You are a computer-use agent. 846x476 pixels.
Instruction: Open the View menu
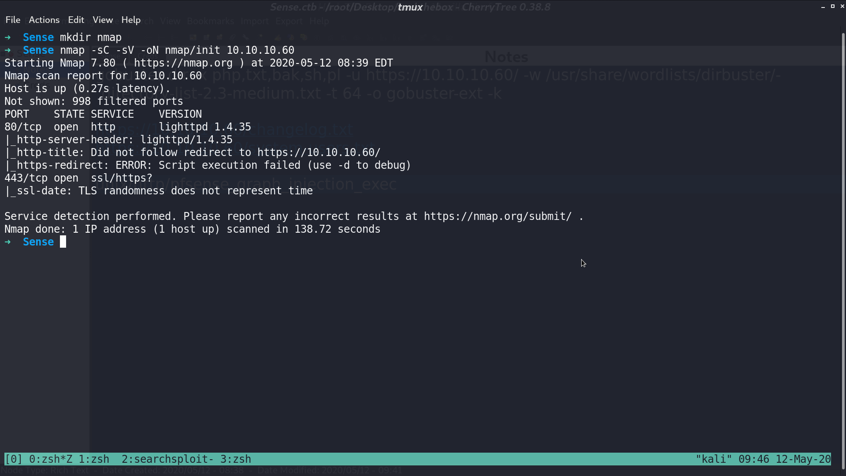click(x=103, y=20)
